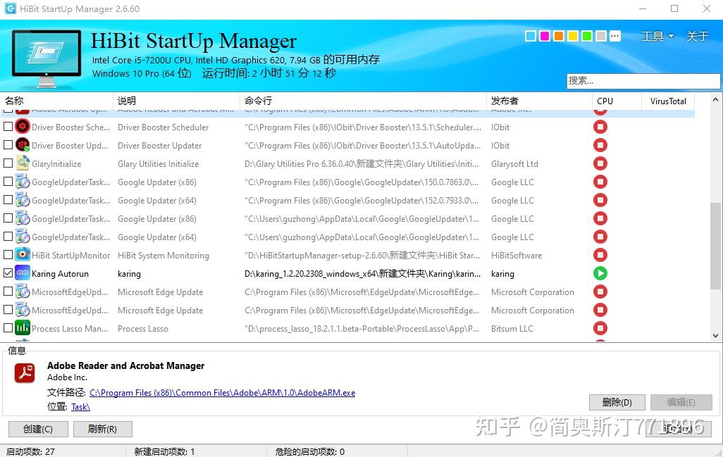
Task: Open the 关于 menu
Action: (697, 36)
